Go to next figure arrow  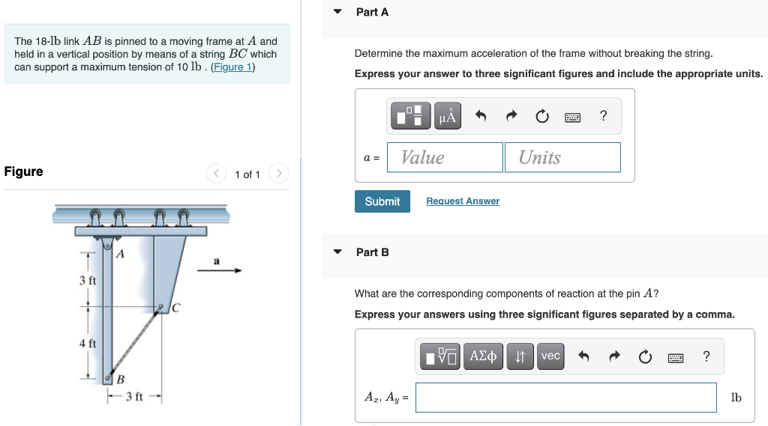pos(279,173)
